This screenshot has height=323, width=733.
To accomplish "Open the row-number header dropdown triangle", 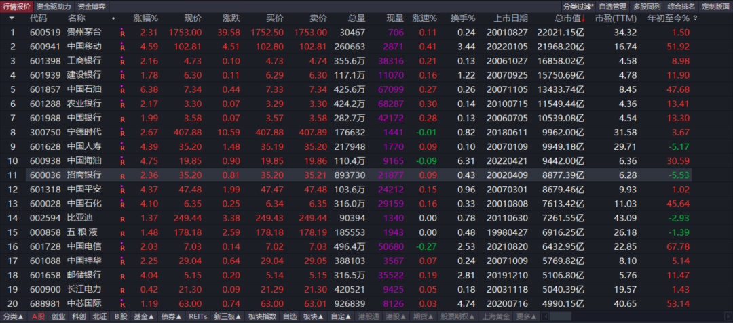I will point(12,18).
